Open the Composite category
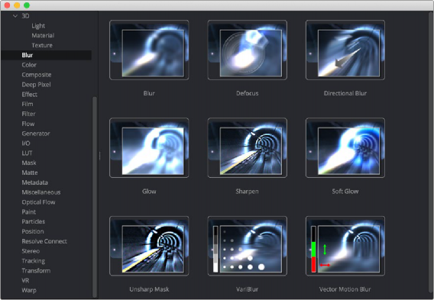Image resolution: width=434 pixels, height=300 pixels. point(37,75)
